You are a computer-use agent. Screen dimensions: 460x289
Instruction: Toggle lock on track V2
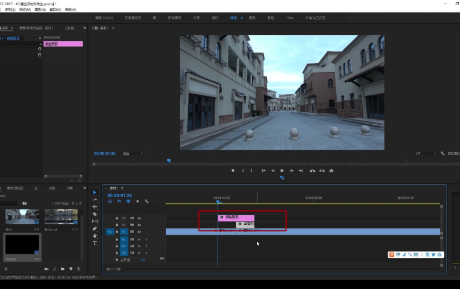(x=117, y=225)
